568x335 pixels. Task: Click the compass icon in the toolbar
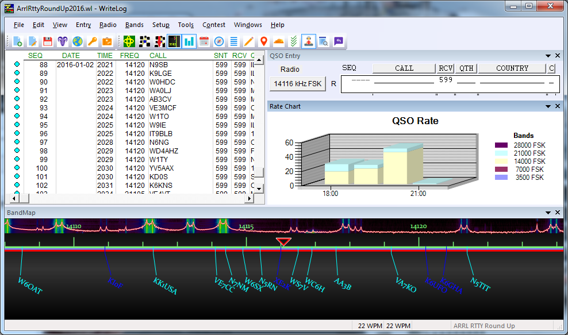point(219,41)
